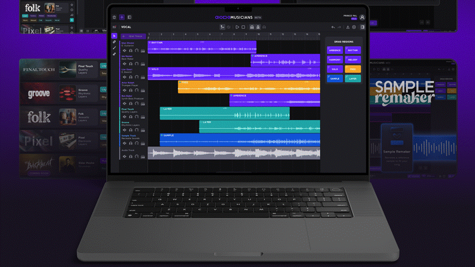Click the home icon in the top bar
This screenshot has height=267, width=475.
click(x=115, y=17)
